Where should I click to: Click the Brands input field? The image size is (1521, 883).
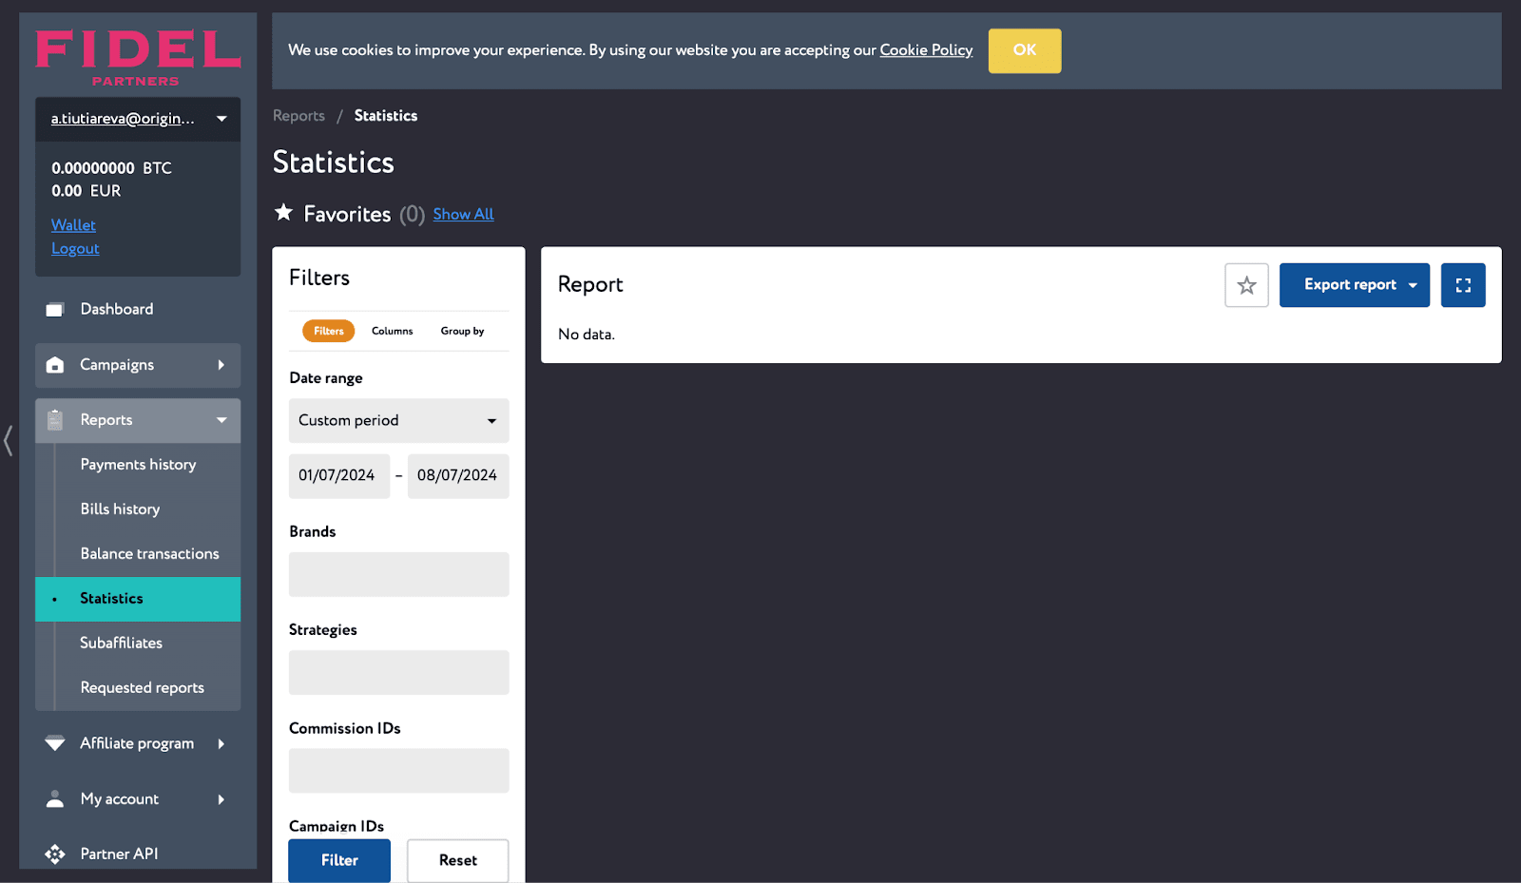398,574
